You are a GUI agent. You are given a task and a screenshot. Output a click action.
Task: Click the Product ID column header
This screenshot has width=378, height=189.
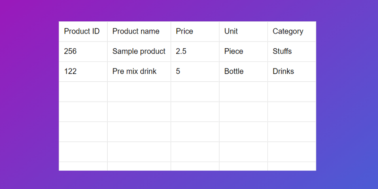point(83,32)
